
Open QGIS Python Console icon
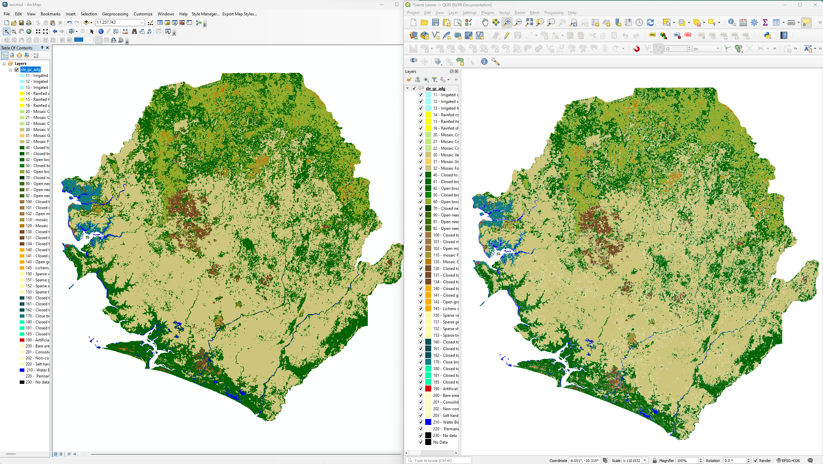768,35
